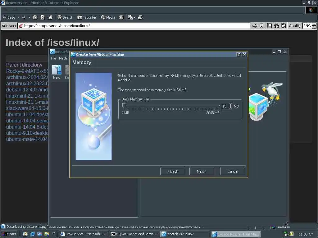This screenshot has width=318, height=238.
Task: Open the debian-12.4.0-amd link
Action: click(x=27, y=90)
